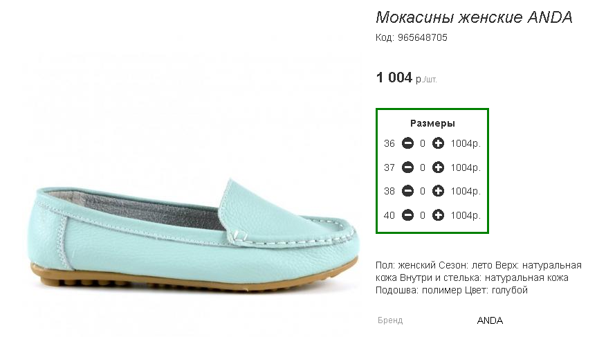Add one pair of size 37
597x337 pixels.
[438, 167]
